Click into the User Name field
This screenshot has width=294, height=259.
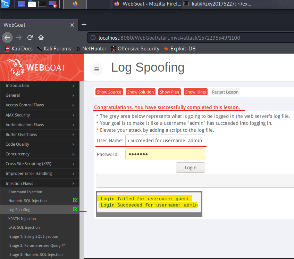click(165, 140)
